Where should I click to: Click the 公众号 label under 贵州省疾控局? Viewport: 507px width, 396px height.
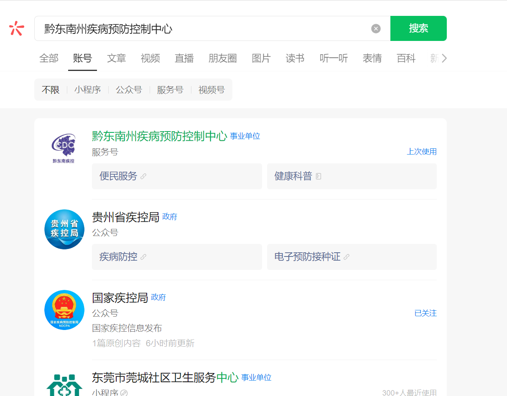105,233
